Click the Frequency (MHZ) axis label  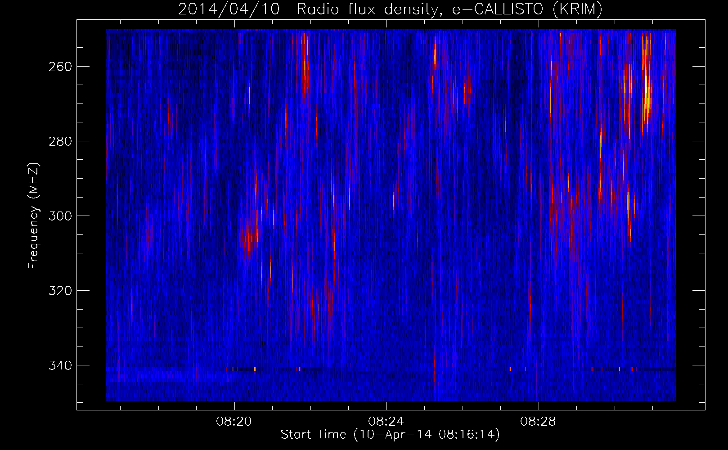pos(34,216)
